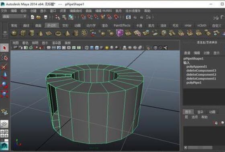Image resolution: width=225 pixels, height=152 pixels.
Task: Choose the polygon cone shelf icon
Action: [41, 33]
